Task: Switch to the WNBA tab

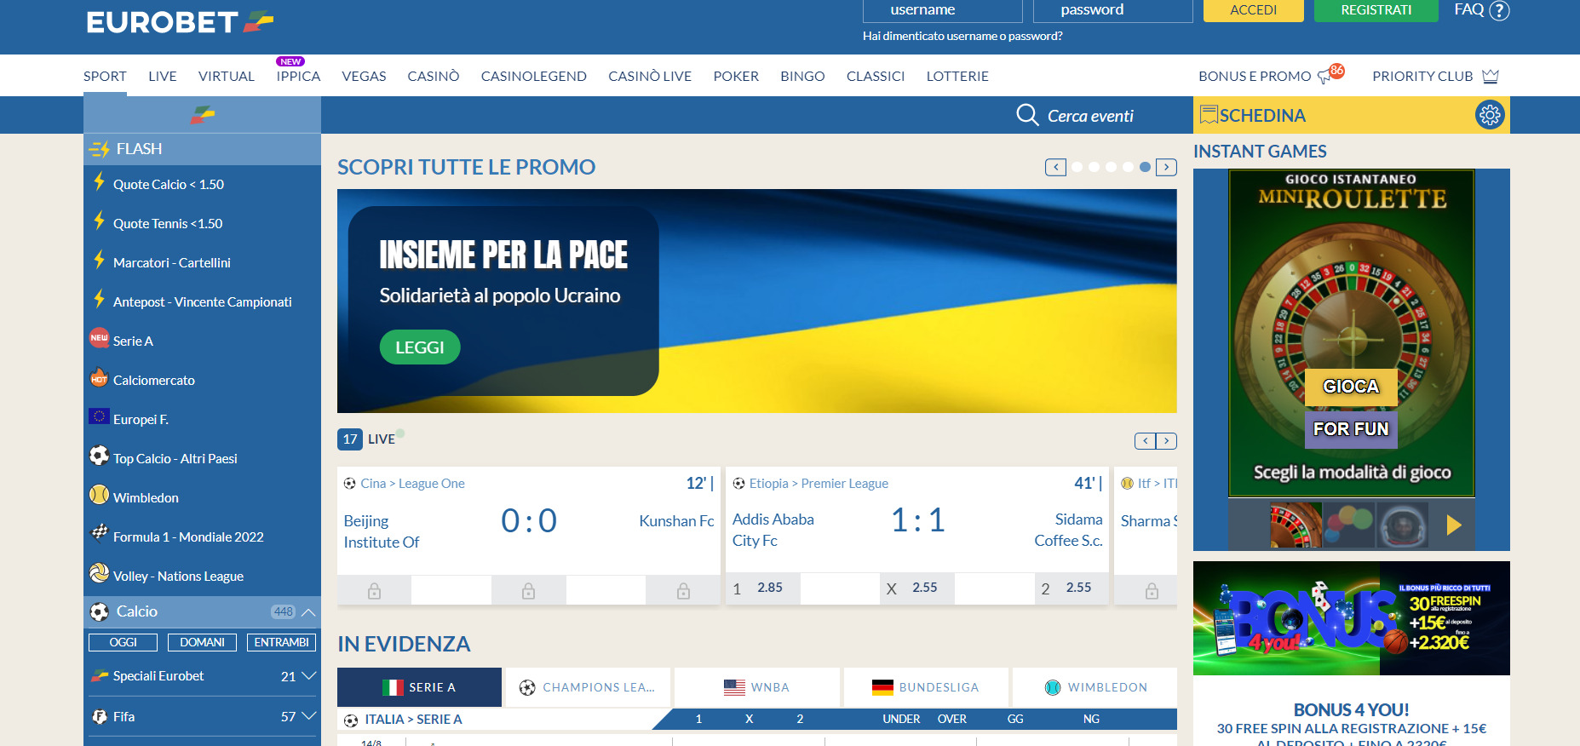Action: click(756, 687)
